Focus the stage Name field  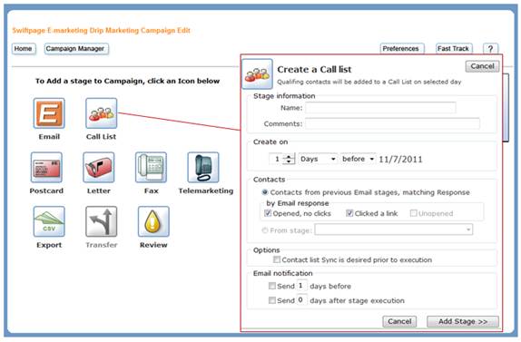point(381,108)
